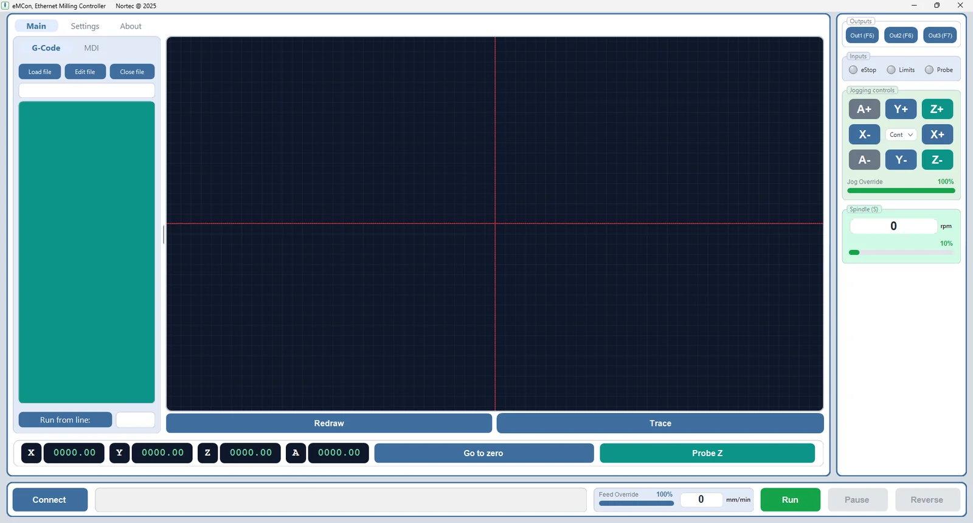Click the A axis label button
The height and width of the screenshot is (523, 973).
pyautogui.click(x=296, y=453)
